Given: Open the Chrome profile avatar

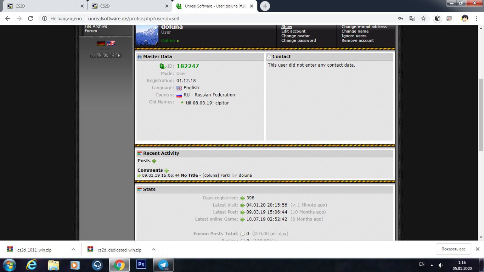Looking at the screenshot, I should 465,18.
